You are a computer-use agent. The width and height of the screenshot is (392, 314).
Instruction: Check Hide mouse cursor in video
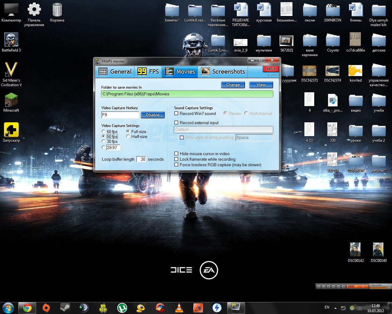[176, 154]
